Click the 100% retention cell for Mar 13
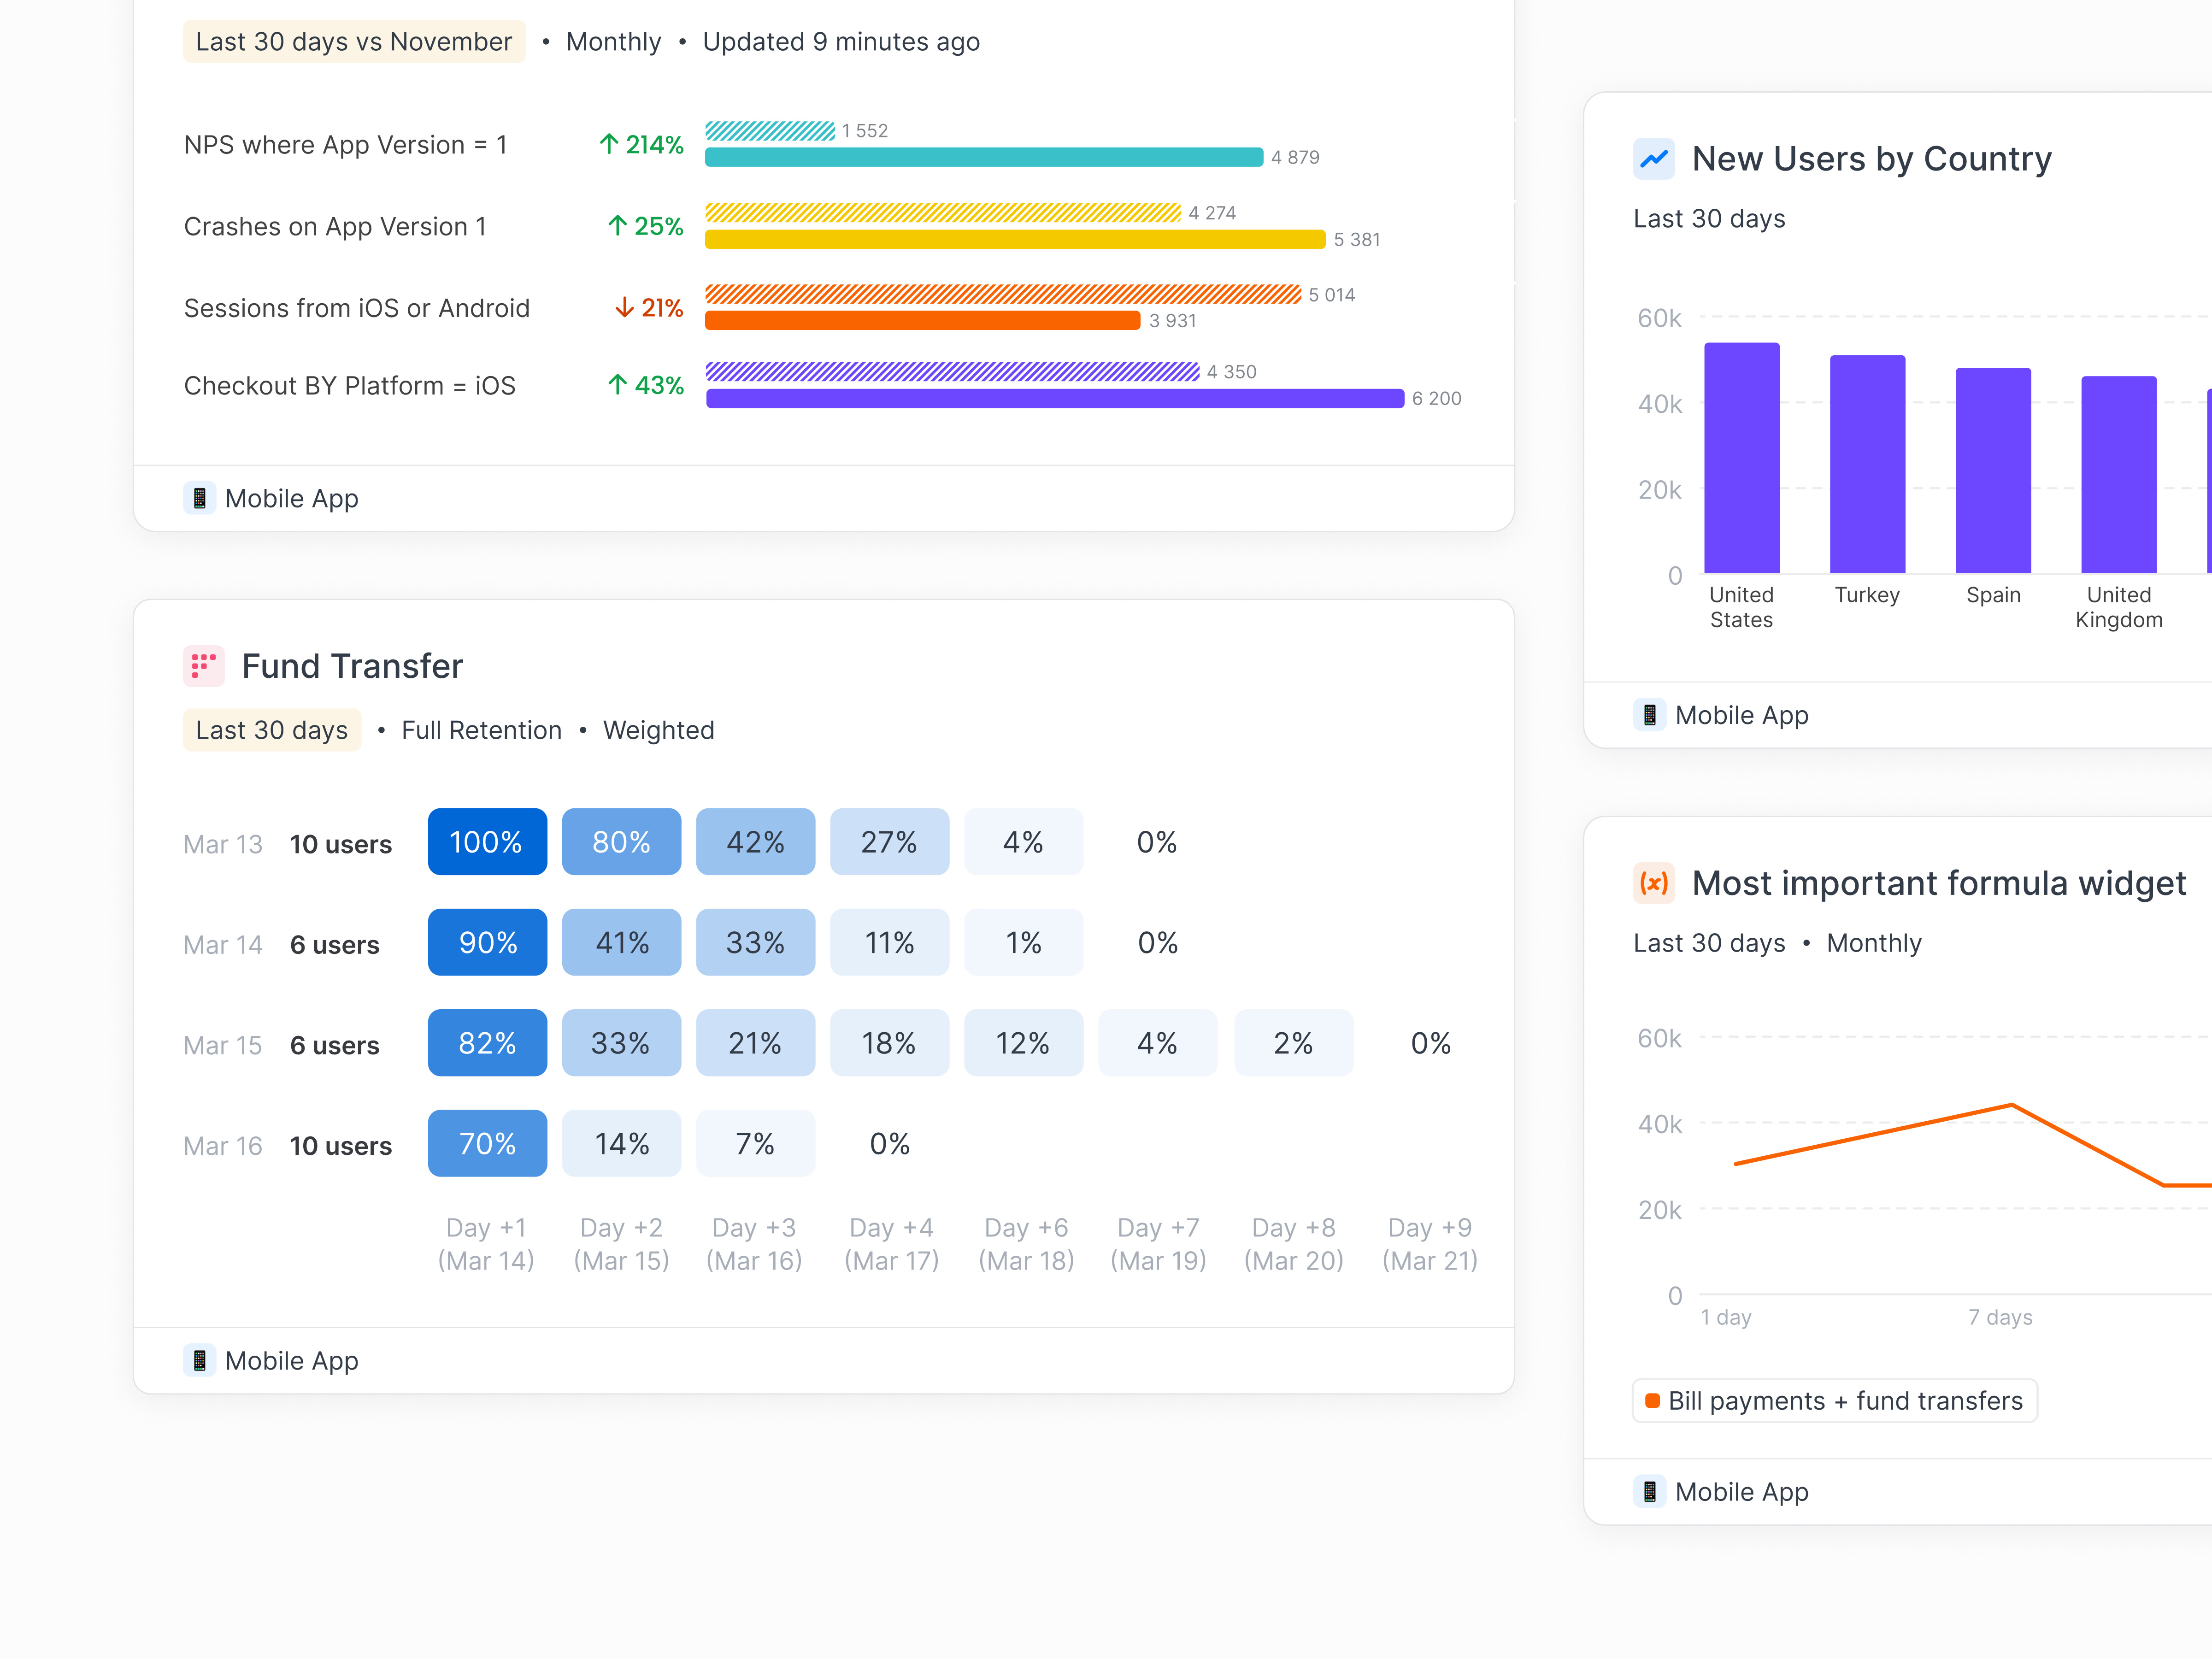The width and height of the screenshot is (2212, 1659). (x=487, y=841)
